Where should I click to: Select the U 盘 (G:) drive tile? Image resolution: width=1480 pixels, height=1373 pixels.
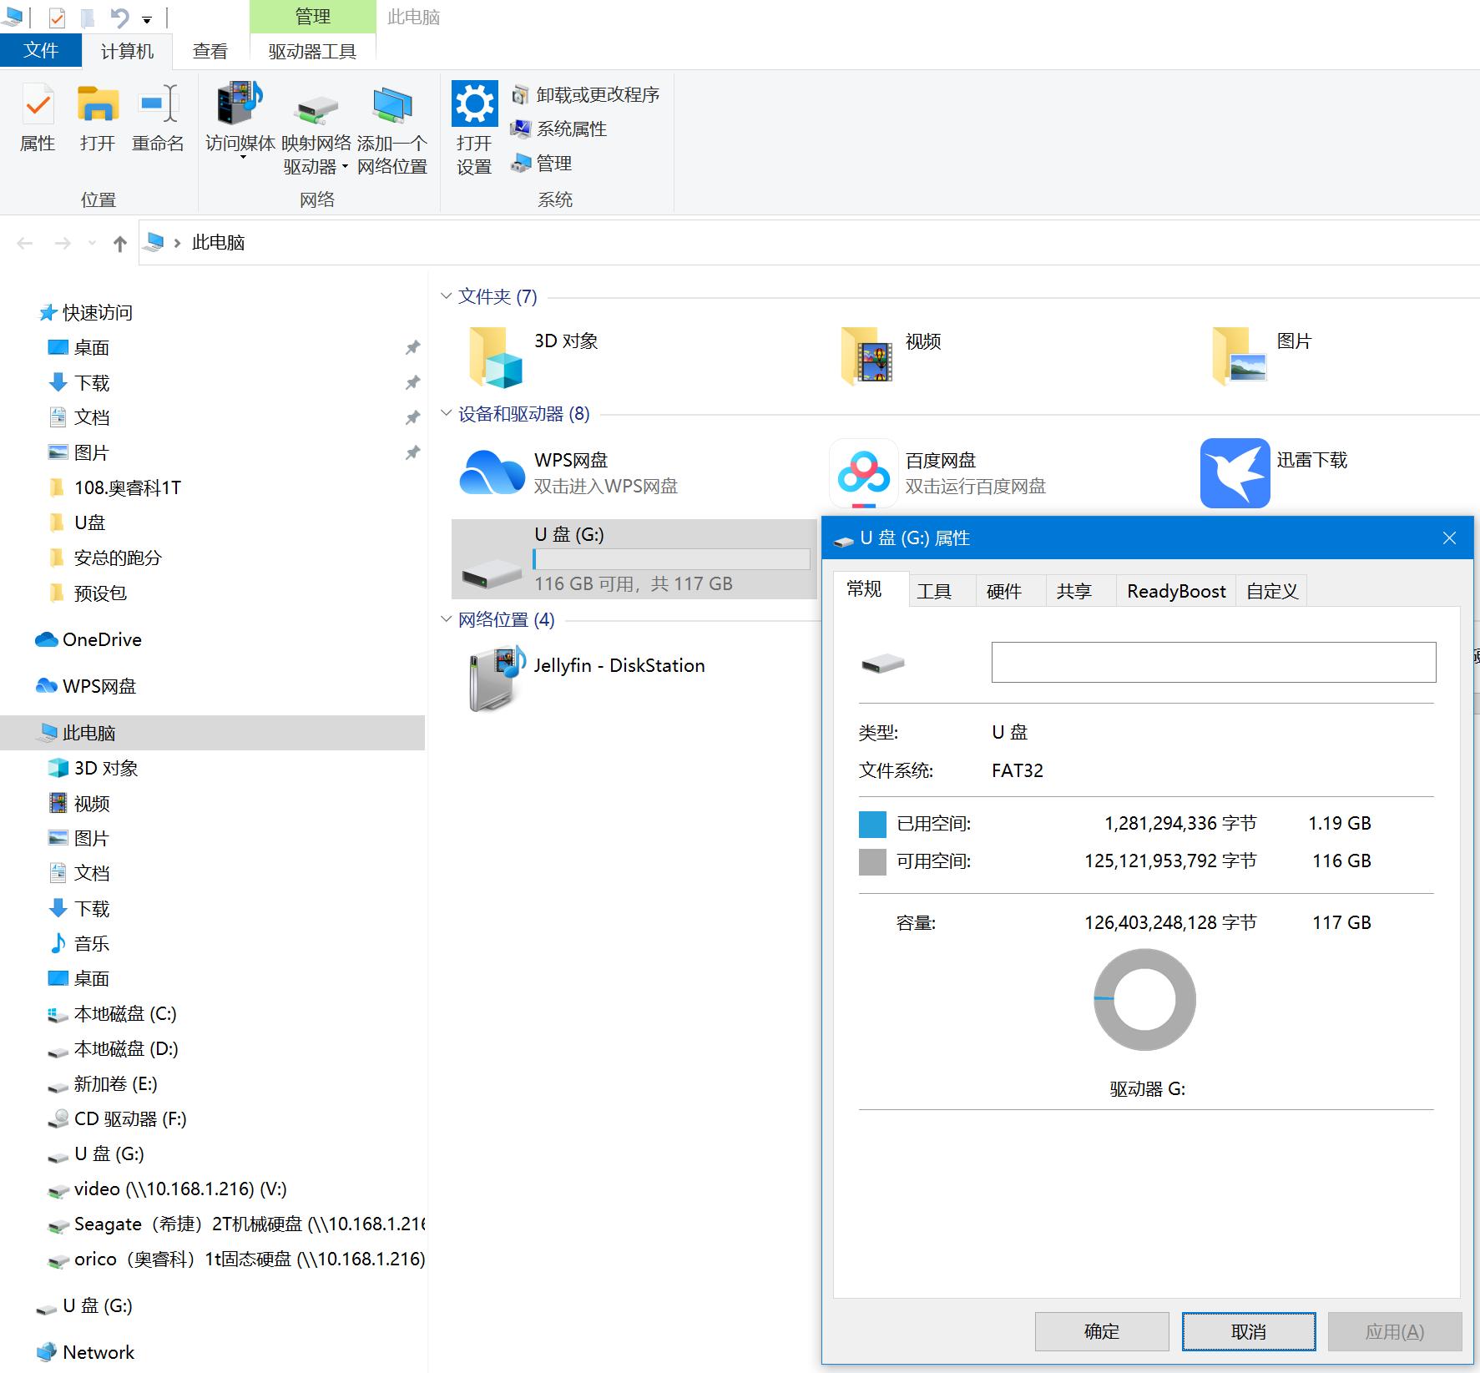[634, 559]
